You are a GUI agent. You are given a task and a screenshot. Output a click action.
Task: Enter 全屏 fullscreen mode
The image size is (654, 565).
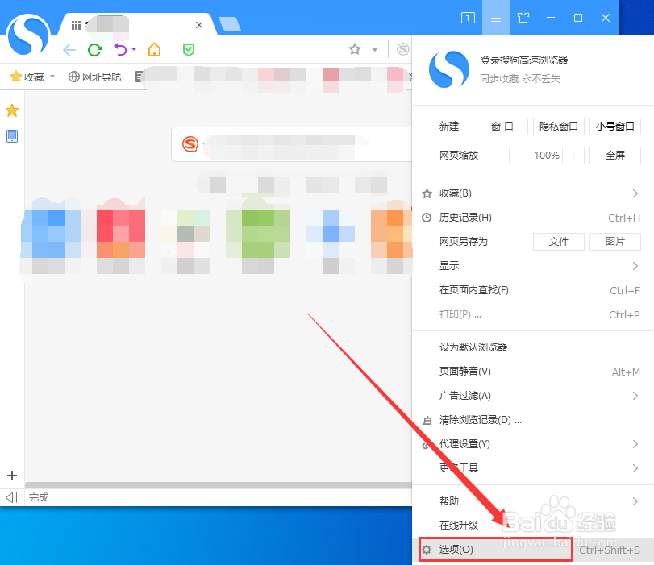(614, 156)
